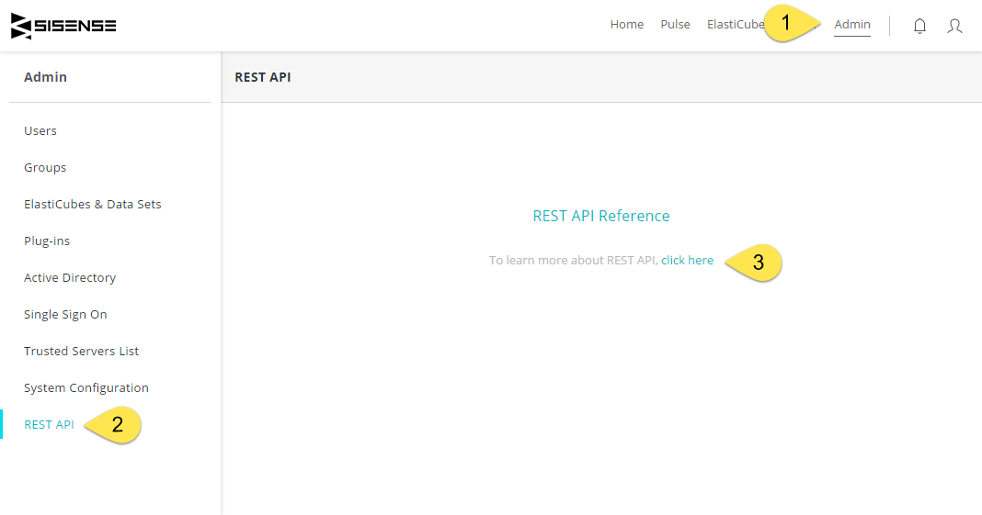This screenshot has height=515, width=982.
Task: Go to the Home tab
Action: tap(627, 25)
